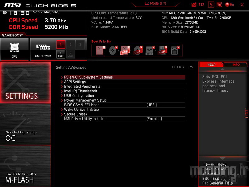
Task: Open the SETTINGS section
Action: (26, 82)
